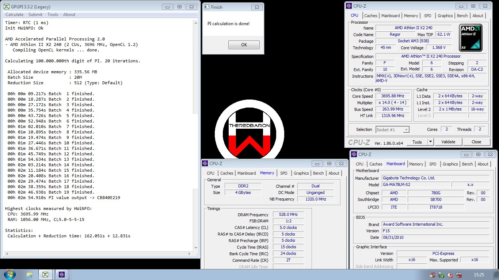Click the colorful leftmost system tray icon
This screenshot has width=499, height=280.
[433, 275]
